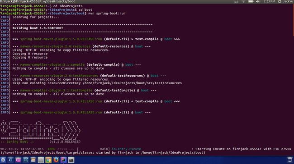Open the pink window app in dock
This screenshot has height=164, width=294.
(x=18, y=160)
